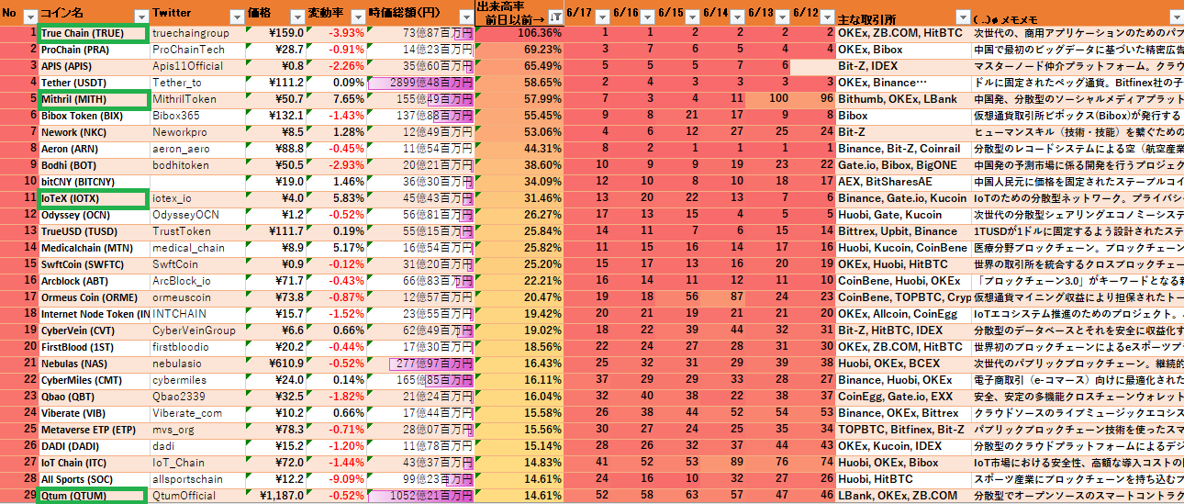This screenshot has width=1184, height=504.
Task: Open the コイン名 column filter dropdown
Action: (x=140, y=17)
